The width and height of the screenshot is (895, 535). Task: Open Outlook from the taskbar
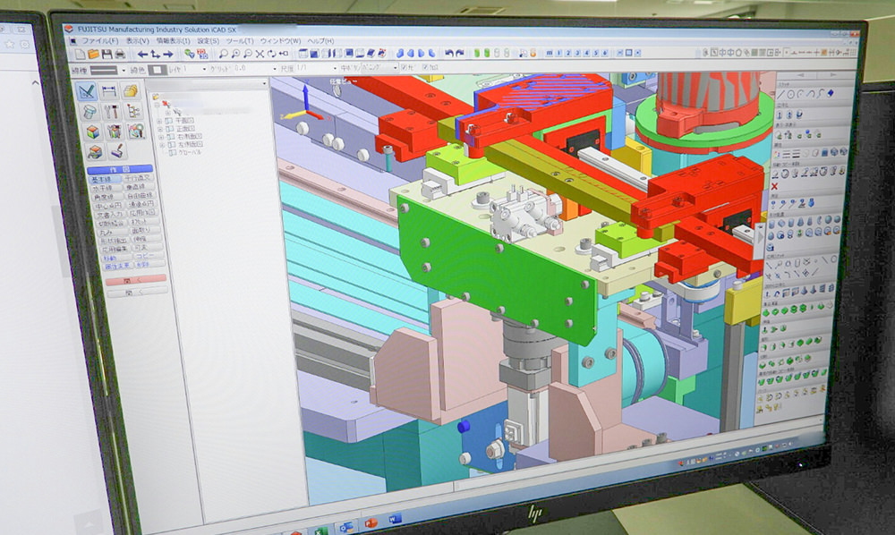click(345, 527)
